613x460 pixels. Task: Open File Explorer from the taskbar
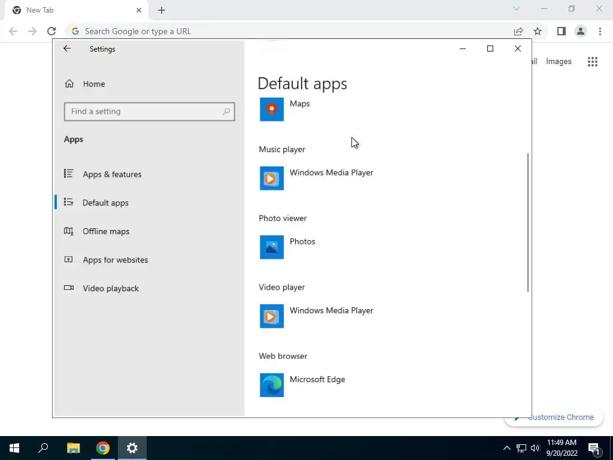(x=73, y=448)
